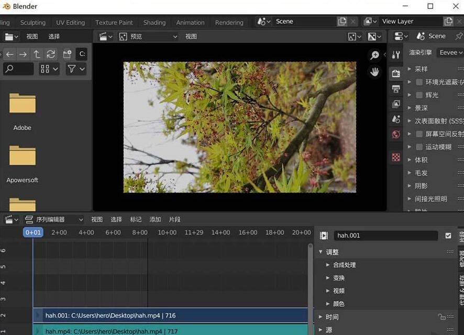Open Output properties (printer icon)

(395, 89)
